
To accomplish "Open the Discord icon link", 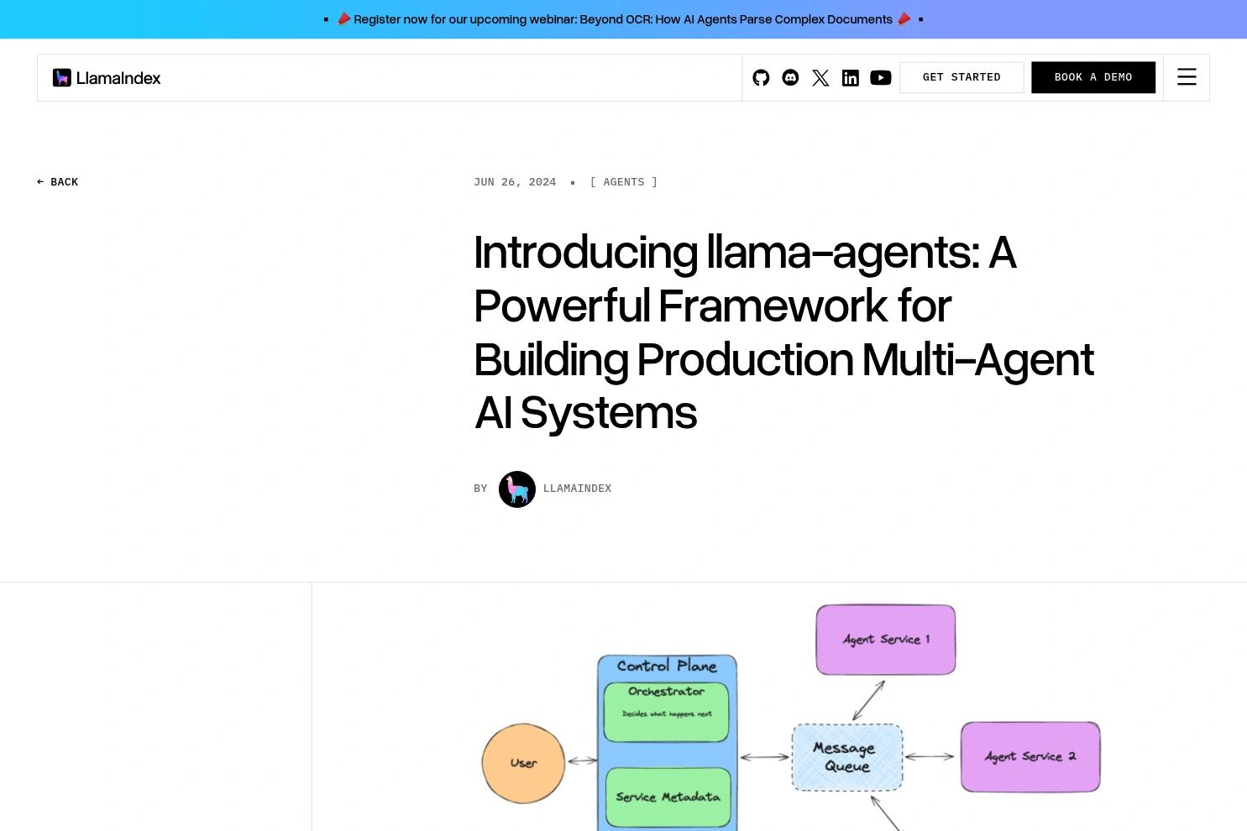I will (x=790, y=77).
